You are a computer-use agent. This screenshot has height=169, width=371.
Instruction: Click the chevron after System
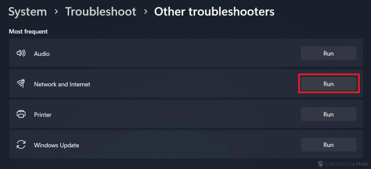click(x=56, y=12)
